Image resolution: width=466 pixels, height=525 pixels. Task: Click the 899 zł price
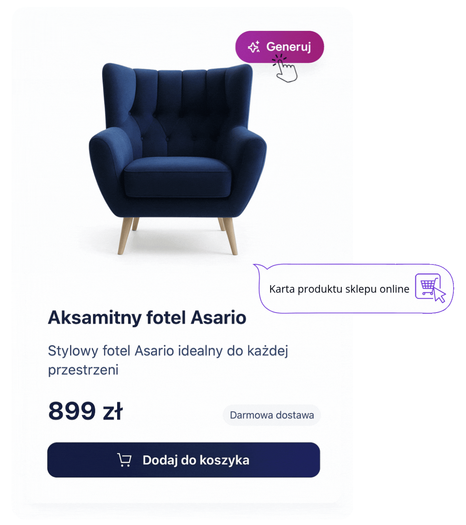[86, 411]
